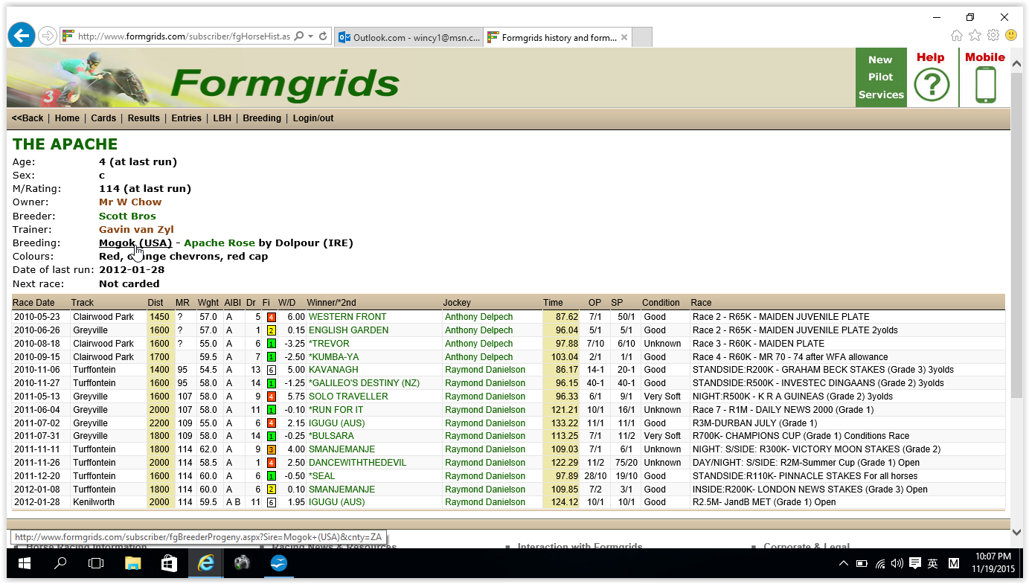Go to Home in navigation bar

[x=67, y=118]
